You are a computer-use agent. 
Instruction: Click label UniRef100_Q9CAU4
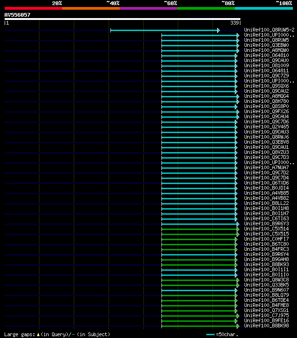click(266, 116)
